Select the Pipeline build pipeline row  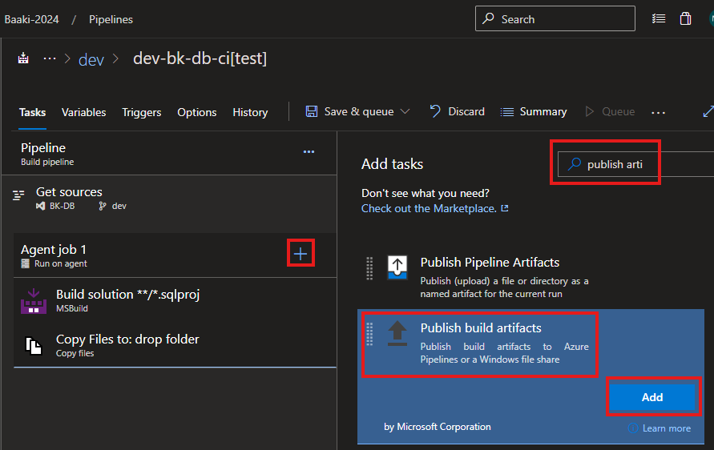[169, 154]
